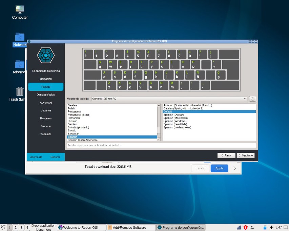The image size is (289, 231).
Task: Click Cancel in Add/Remove Software window
Action: click(x=200, y=168)
